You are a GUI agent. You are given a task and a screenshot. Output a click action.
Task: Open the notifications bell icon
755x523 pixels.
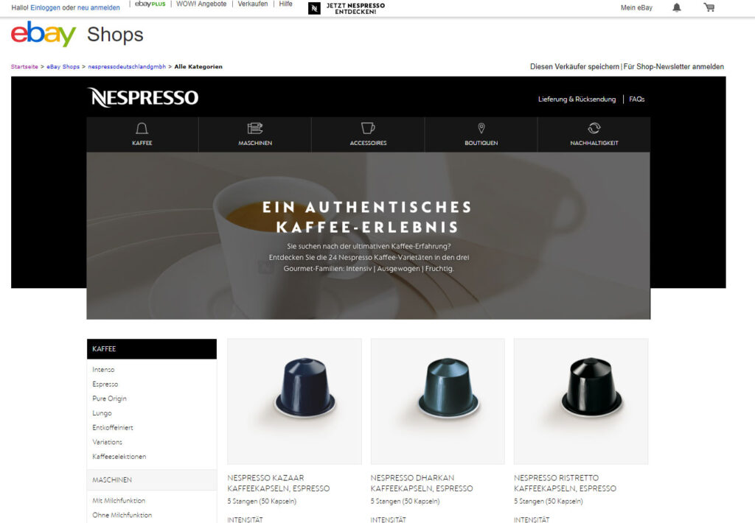tap(677, 7)
